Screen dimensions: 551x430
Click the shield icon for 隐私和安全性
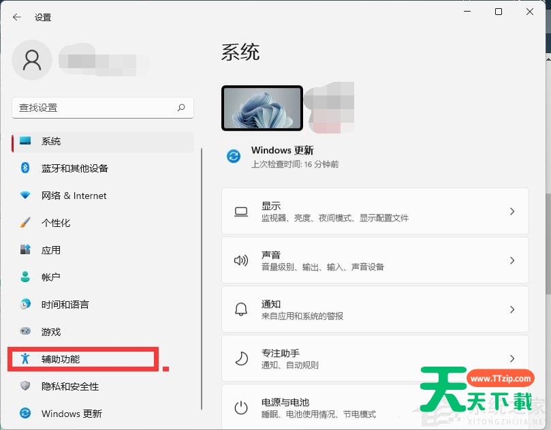click(25, 386)
